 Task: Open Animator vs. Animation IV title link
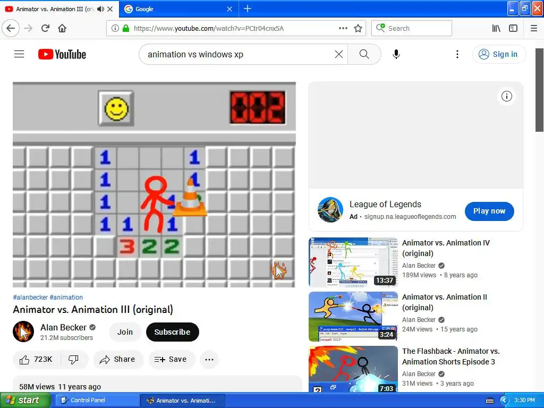pos(446,248)
